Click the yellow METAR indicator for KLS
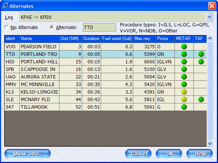 [x=184, y=92]
